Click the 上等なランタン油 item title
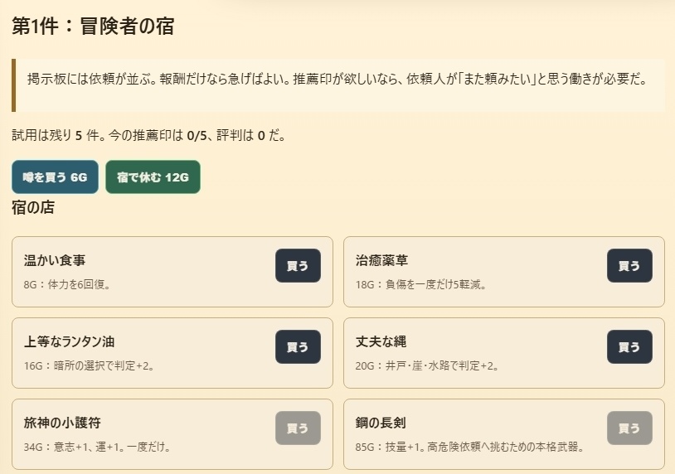Screen dimensions: 675x474 (x=70, y=342)
